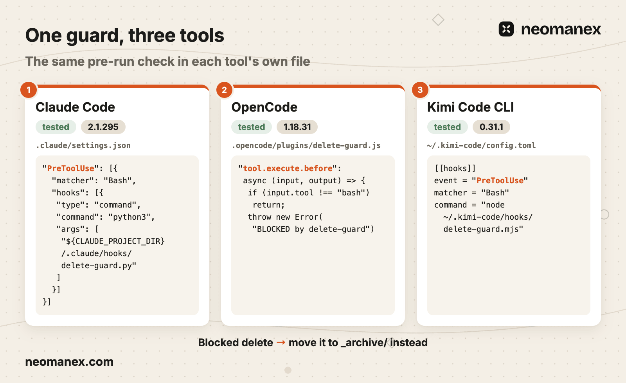
Task: Click the tested badge under Claude Code
Action: [x=56, y=127]
